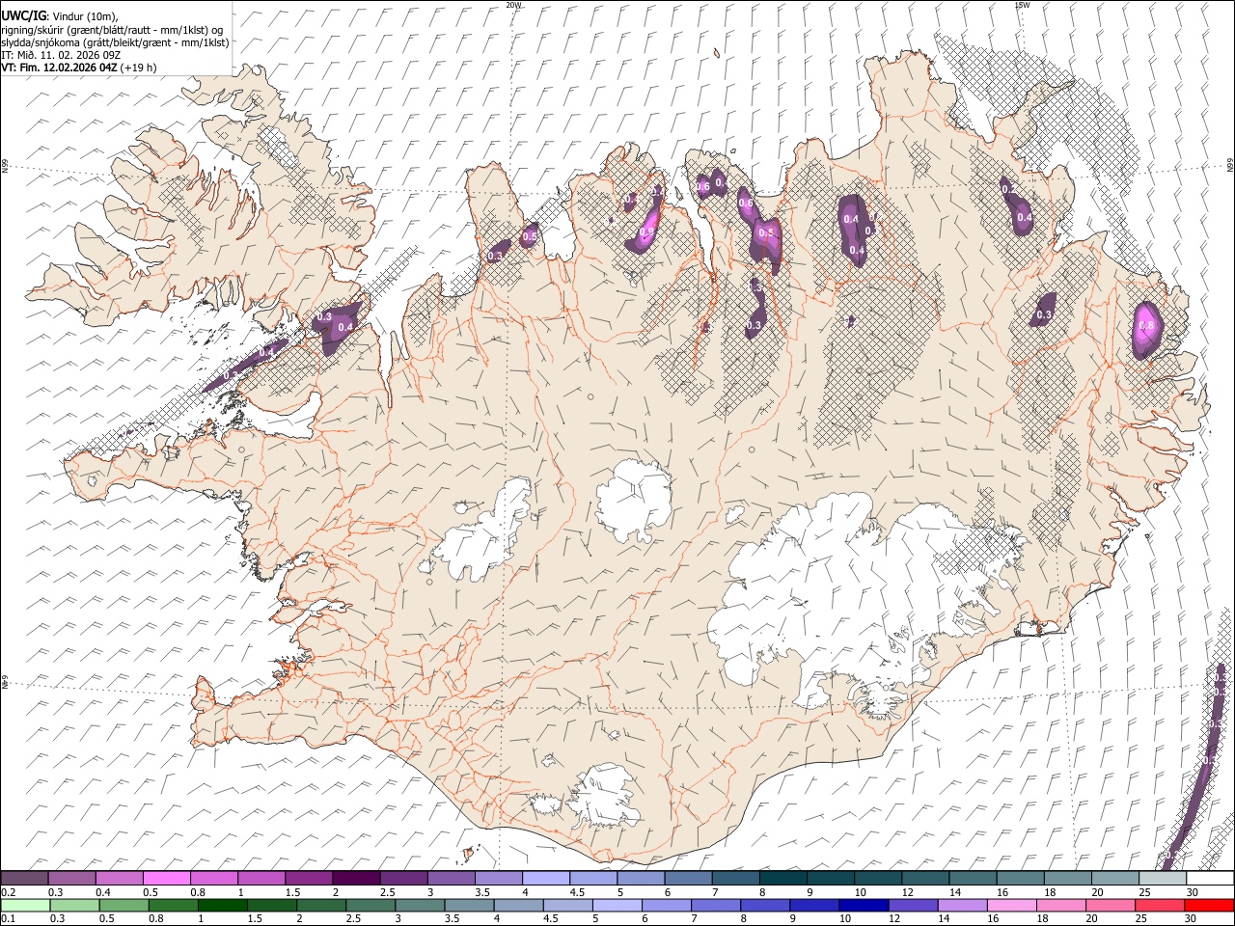Click the darkest green 1–1.5 rain legend swatch
This screenshot has width=1235, height=926.
pyautogui.click(x=223, y=905)
